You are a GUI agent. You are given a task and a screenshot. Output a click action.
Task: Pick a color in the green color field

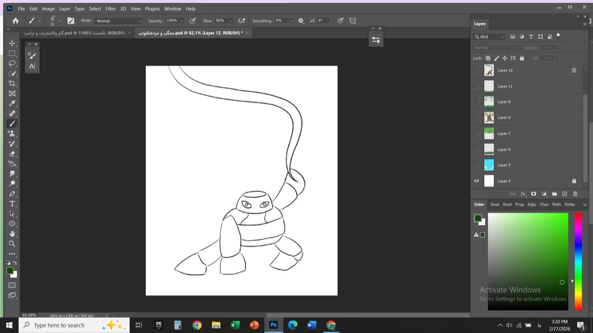pyautogui.click(x=528, y=261)
